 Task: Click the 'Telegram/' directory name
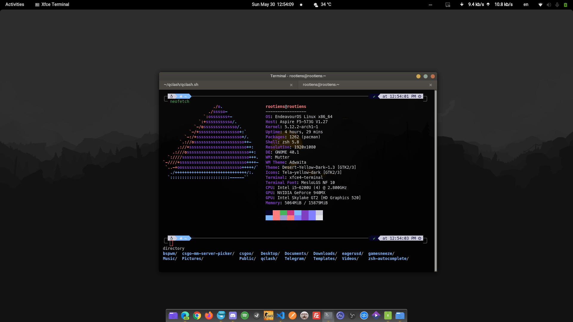click(295, 259)
